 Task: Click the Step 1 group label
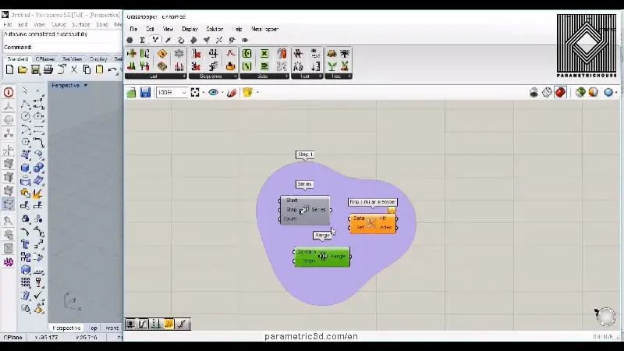(x=305, y=154)
